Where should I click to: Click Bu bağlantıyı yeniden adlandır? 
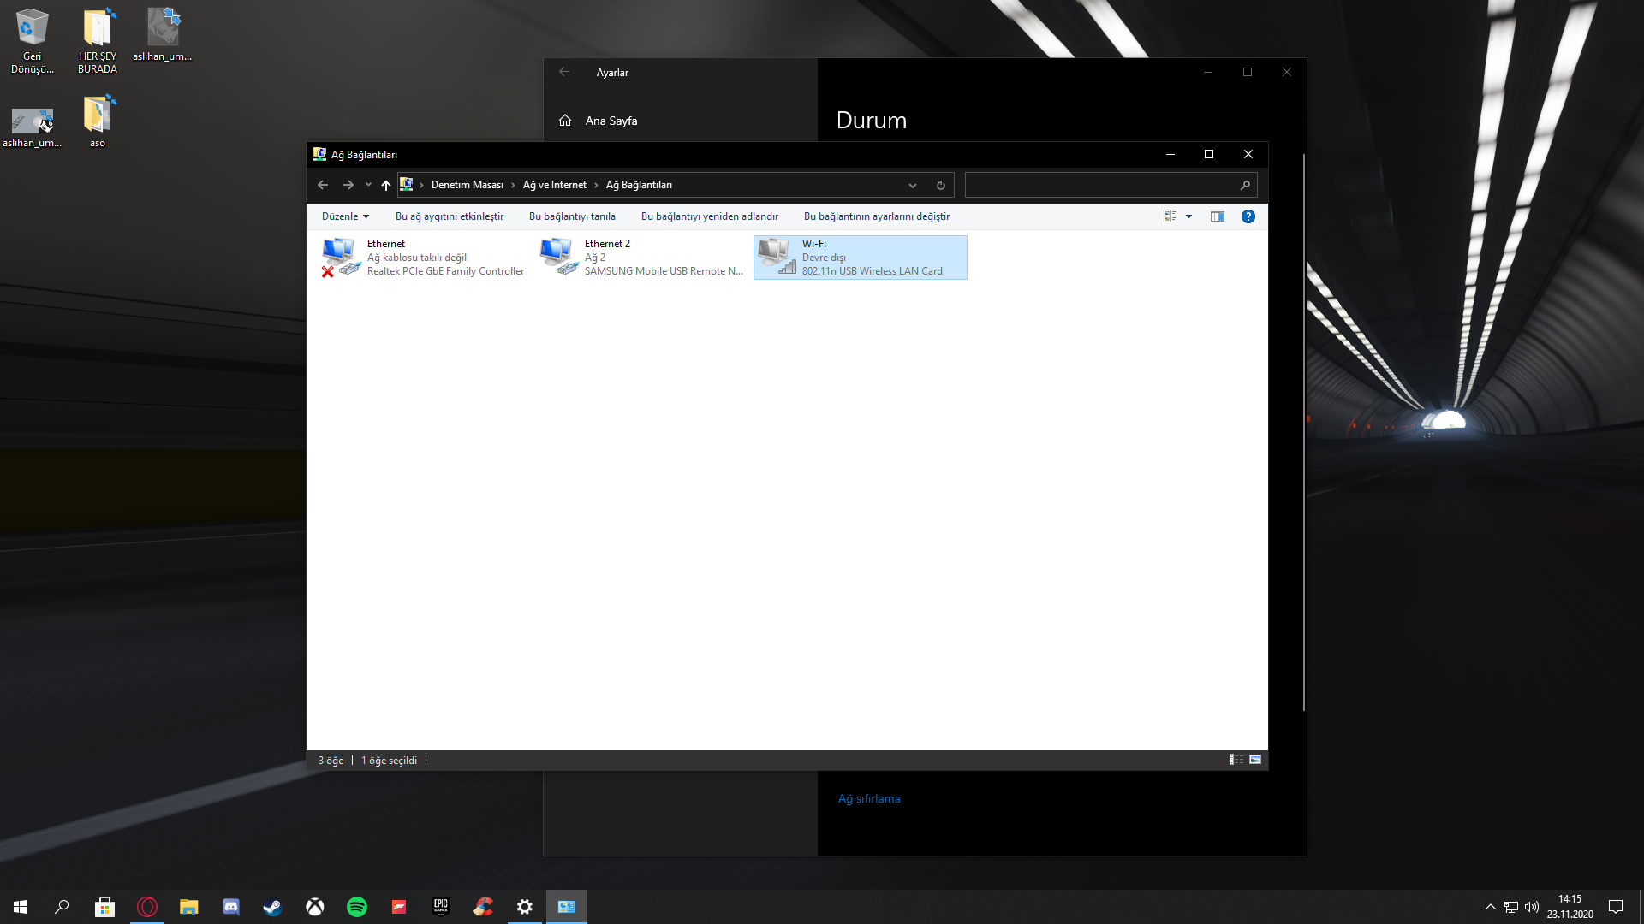click(709, 216)
